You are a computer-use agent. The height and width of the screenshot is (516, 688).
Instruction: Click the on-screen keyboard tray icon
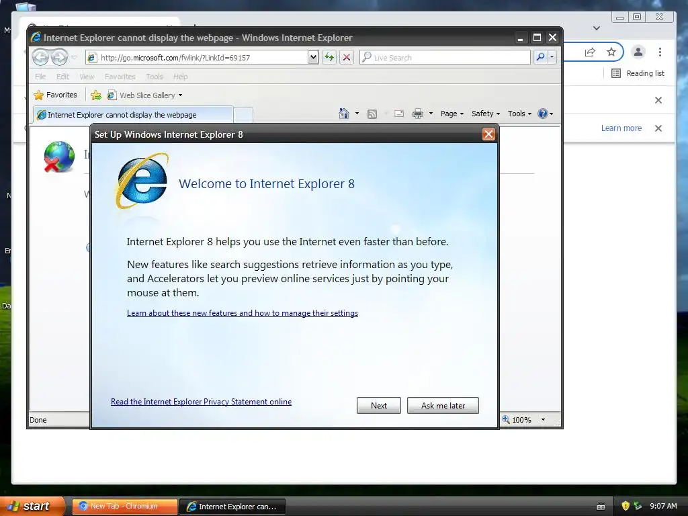tap(601, 507)
